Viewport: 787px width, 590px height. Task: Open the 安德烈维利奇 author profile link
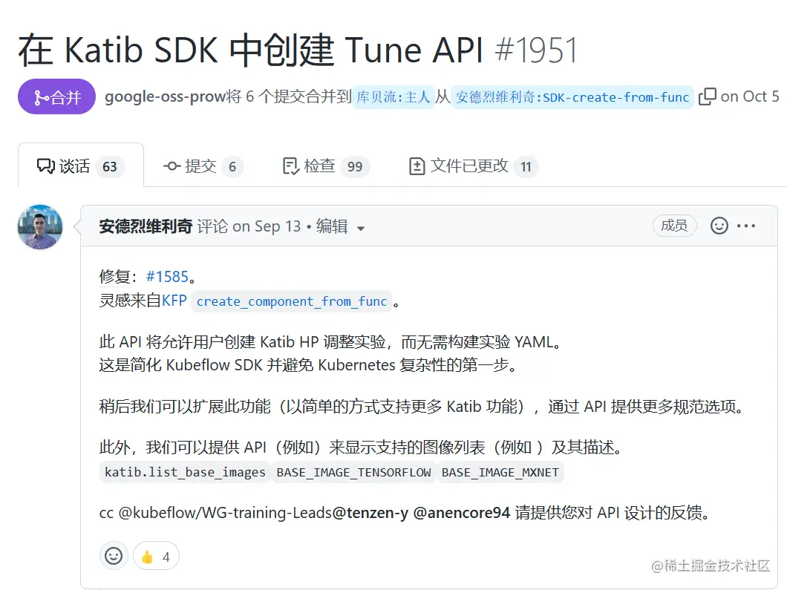coord(146,226)
